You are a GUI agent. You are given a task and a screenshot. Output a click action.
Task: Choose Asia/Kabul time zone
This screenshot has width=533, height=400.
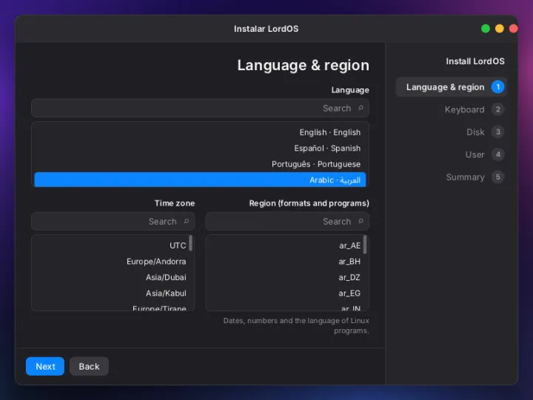click(x=110, y=293)
